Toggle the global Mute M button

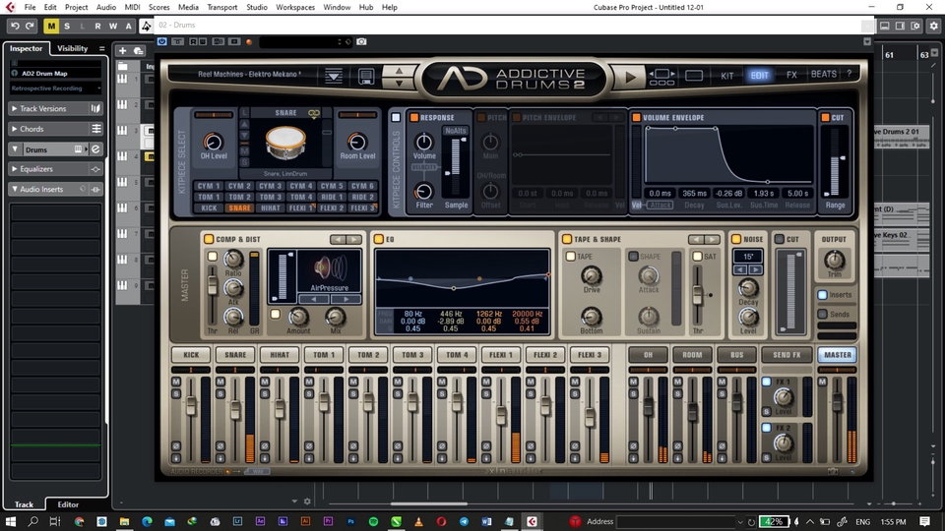[x=51, y=26]
